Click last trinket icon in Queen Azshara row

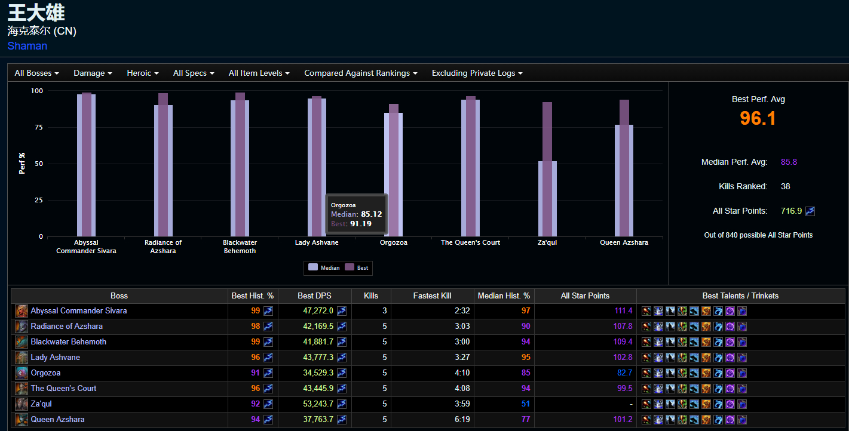tap(741, 420)
